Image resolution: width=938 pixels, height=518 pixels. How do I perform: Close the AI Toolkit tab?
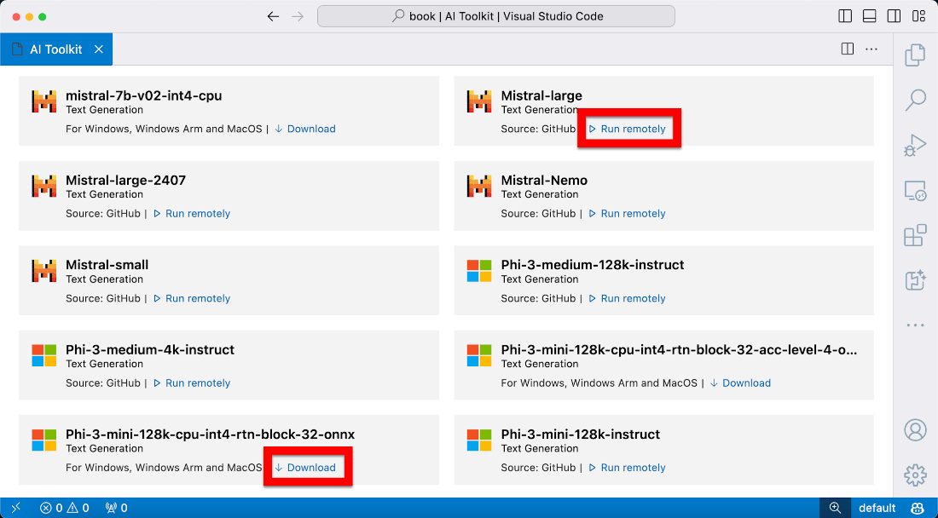pos(99,49)
